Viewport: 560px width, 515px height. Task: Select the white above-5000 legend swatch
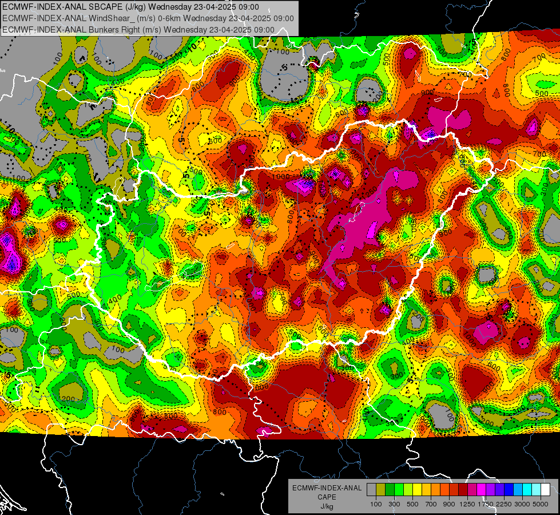click(x=545, y=490)
